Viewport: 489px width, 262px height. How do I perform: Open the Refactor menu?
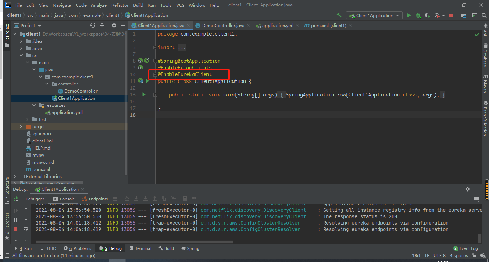pos(120,5)
